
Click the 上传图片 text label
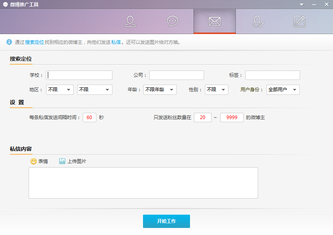77,161
